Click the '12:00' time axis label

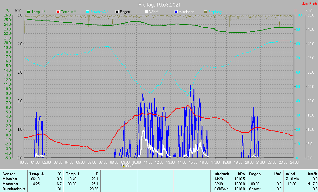point(159,162)
